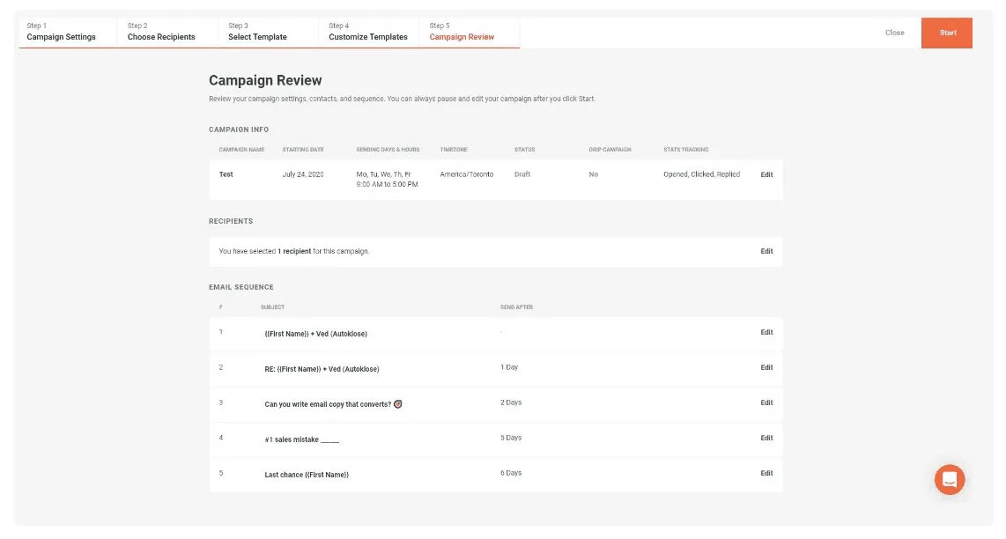
Task: Click the campaign name Test
Action: tap(226, 174)
